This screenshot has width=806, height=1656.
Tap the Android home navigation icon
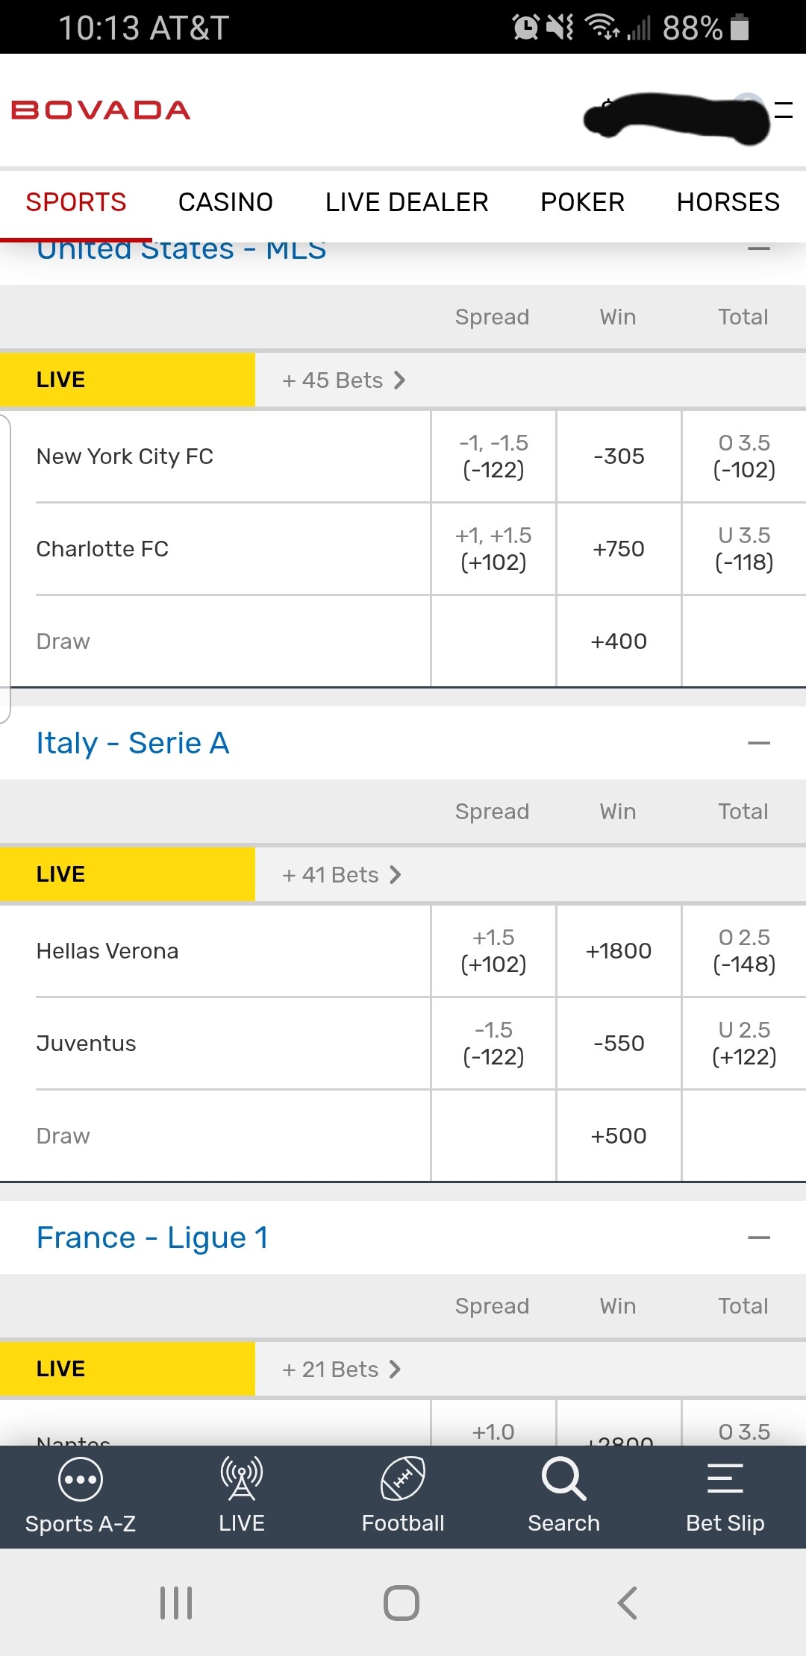402,1603
